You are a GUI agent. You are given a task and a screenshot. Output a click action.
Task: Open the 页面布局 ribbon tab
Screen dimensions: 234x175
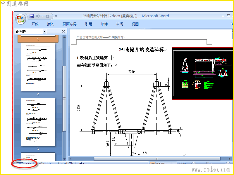[x=69, y=24]
